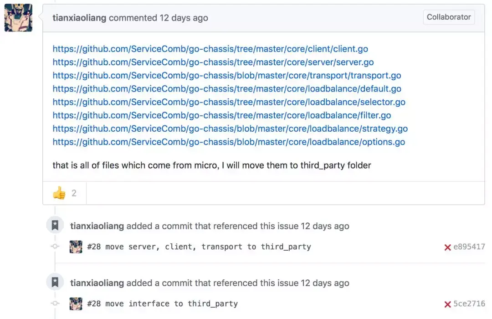
Task: Open the core/server/server.go link
Action: (x=213, y=62)
